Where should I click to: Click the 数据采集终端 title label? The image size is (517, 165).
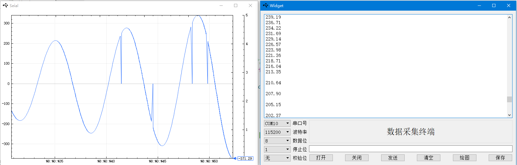click(x=411, y=132)
